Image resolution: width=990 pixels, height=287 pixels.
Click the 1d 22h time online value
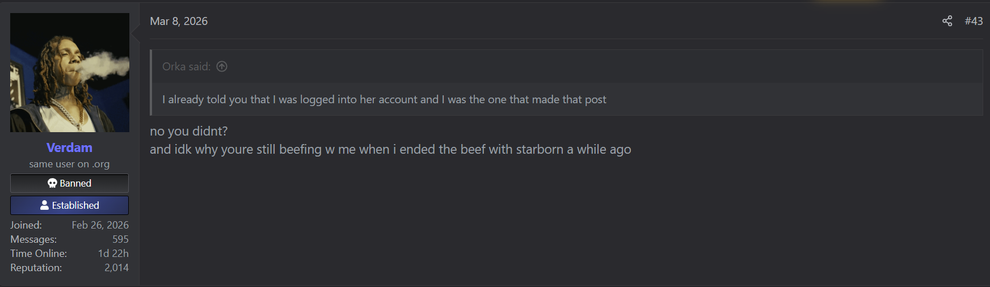pos(113,254)
